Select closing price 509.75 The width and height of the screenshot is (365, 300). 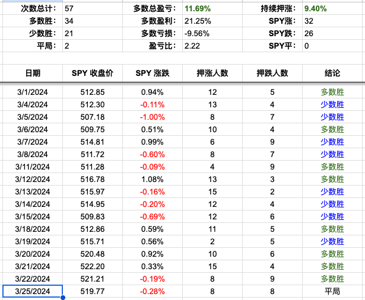pyautogui.click(x=93, y=129)
